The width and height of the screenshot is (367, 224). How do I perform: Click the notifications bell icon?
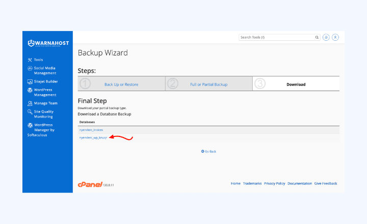coord(326,37)
